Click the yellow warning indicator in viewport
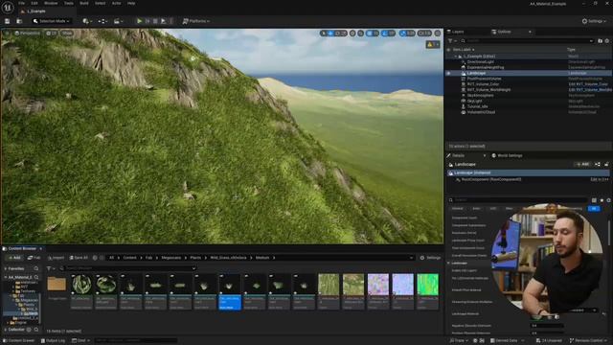613x345 pixels. [433, 45]
